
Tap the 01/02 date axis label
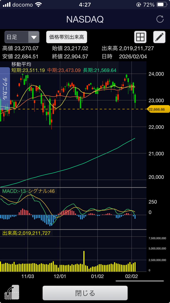tap(97, 276)
